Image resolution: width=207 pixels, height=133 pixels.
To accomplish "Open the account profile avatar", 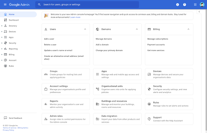I will (202, 5).
